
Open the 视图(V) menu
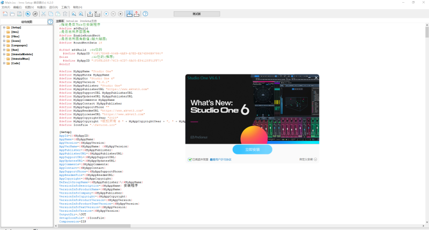[x=29, y=8]
